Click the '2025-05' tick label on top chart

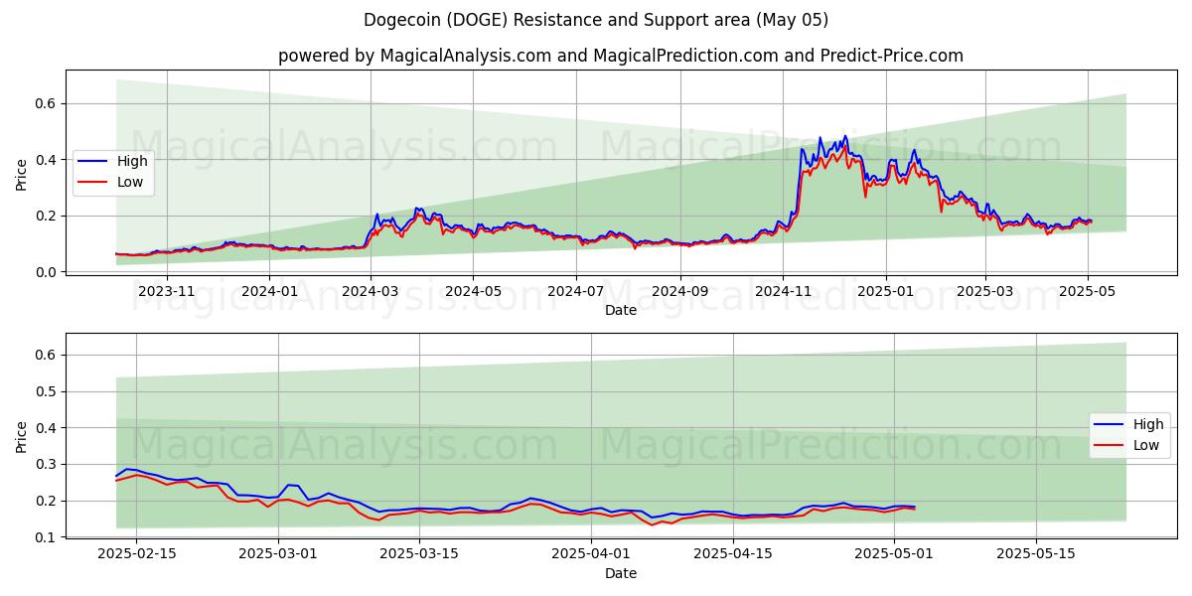[1088, 291]
